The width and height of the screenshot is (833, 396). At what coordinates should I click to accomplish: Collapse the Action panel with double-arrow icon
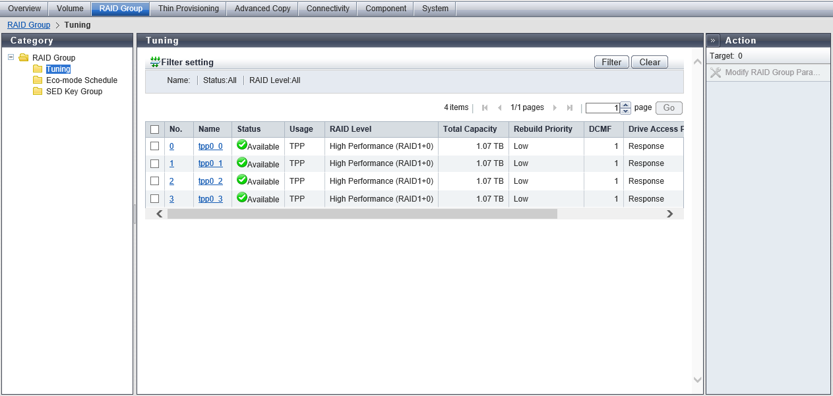coord(713,40)
